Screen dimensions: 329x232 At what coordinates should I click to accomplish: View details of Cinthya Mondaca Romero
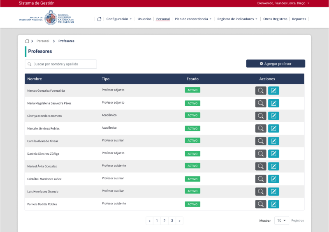tap(261, 116)
